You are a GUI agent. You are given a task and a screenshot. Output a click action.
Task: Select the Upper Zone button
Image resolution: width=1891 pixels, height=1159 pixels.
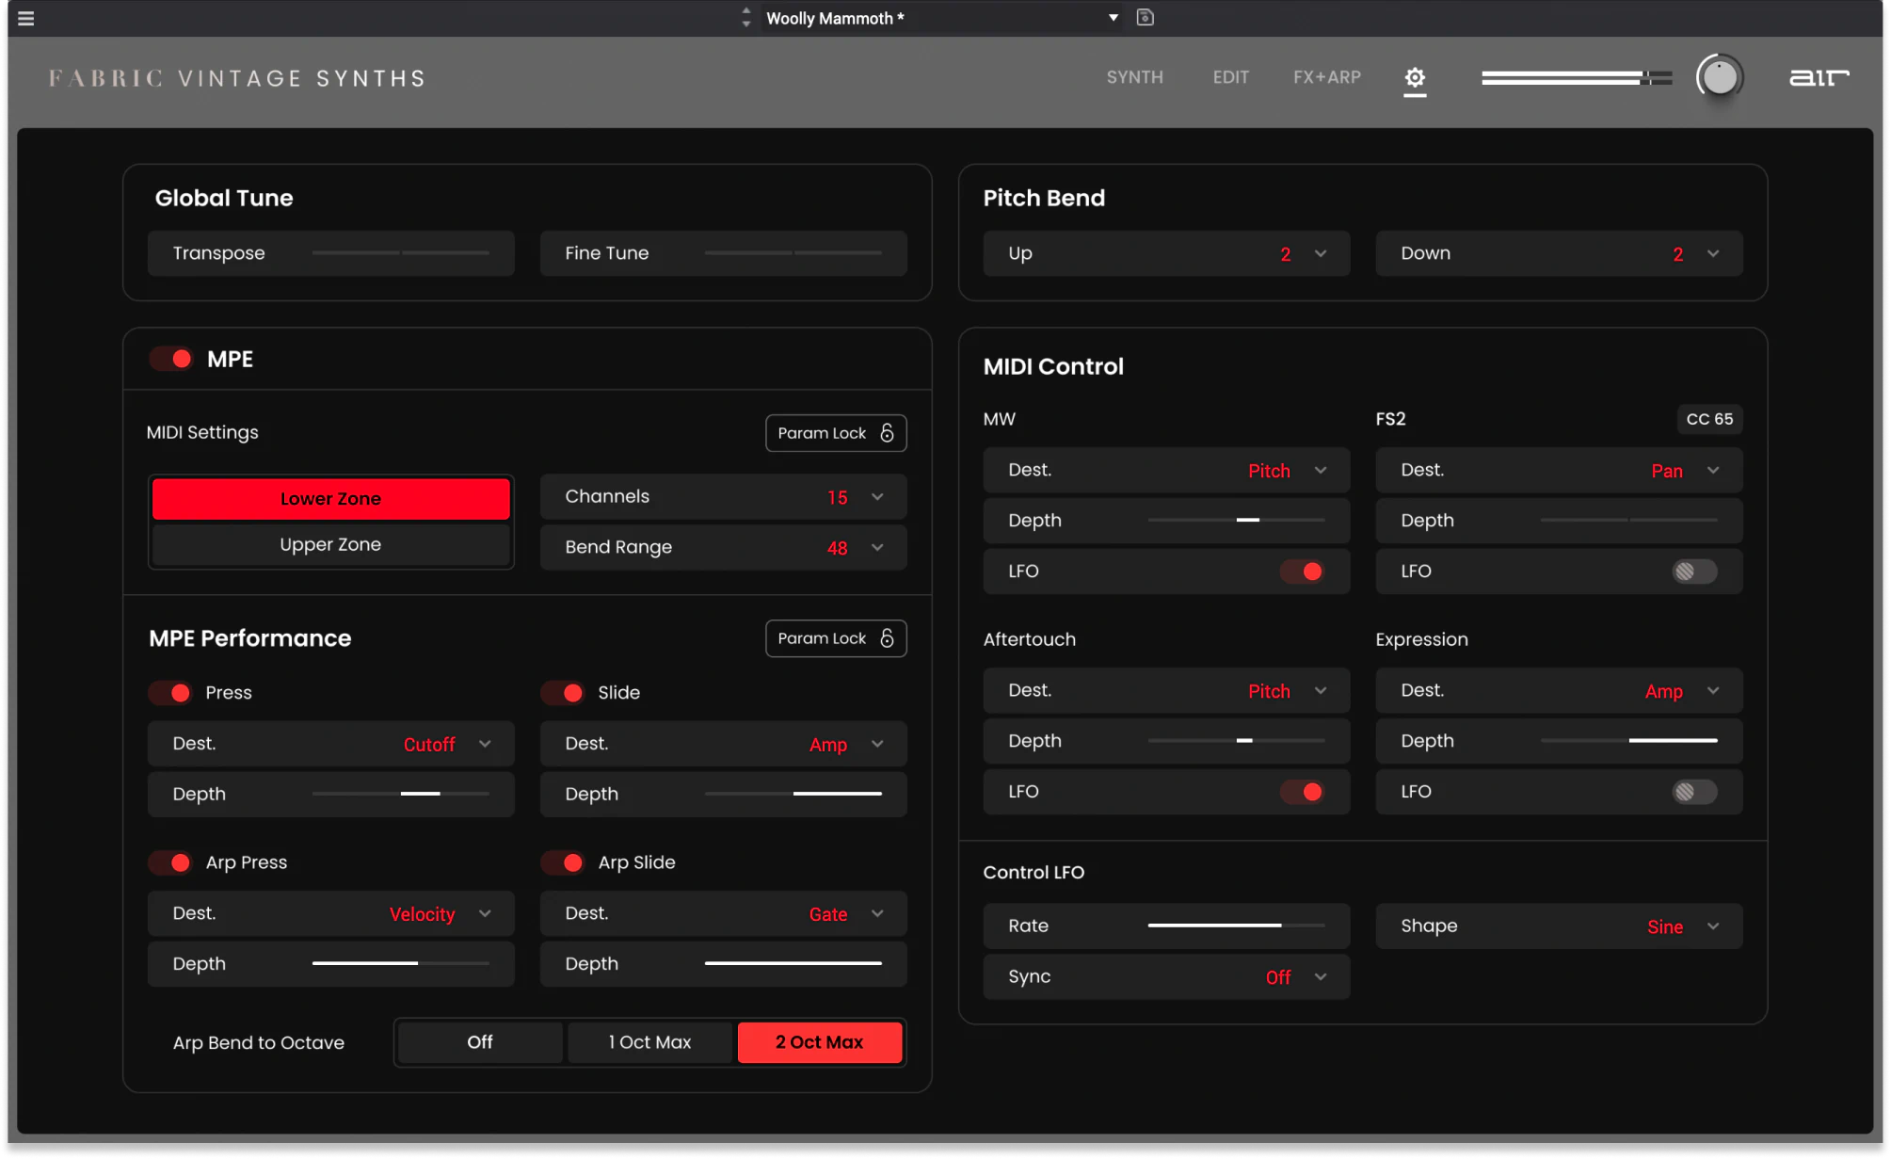[x=330, y=544]
